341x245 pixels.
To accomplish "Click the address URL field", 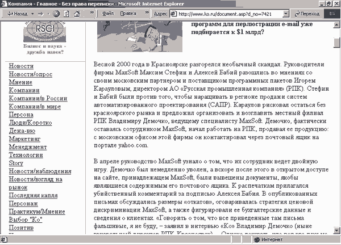I will coord(230,14).
